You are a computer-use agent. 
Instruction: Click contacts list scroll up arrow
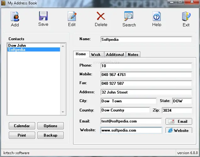click(x=63, y=46)
